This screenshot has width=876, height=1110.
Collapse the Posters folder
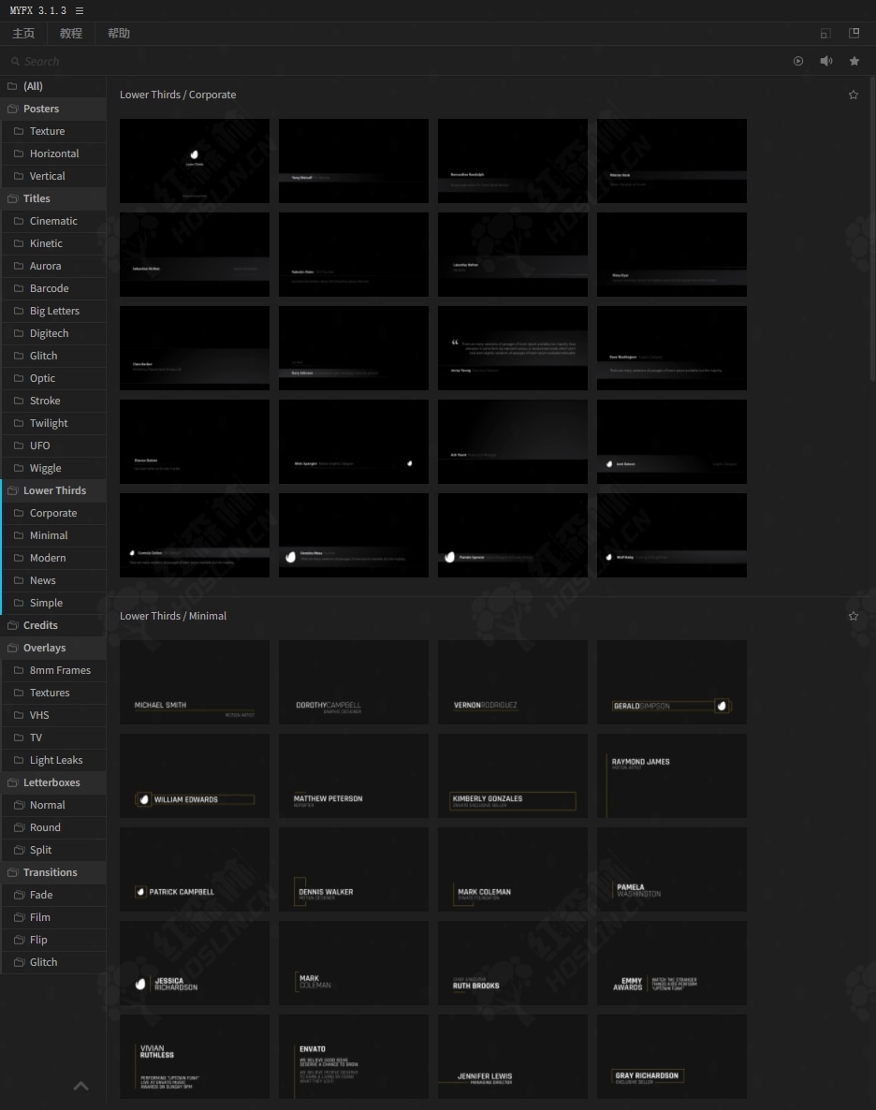(53, 109)
